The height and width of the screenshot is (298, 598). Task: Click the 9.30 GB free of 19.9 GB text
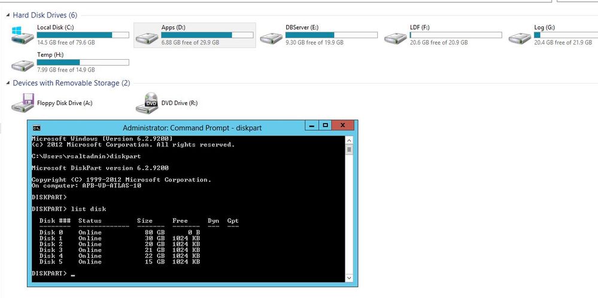coord(315,42)
